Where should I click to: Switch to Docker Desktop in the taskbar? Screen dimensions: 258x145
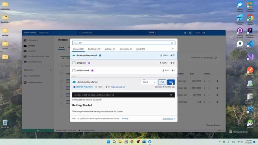(x=150, y=142)
